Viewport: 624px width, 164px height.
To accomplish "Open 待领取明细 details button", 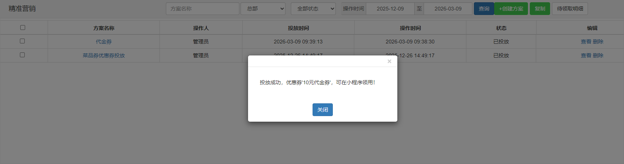I will [570, 9].
